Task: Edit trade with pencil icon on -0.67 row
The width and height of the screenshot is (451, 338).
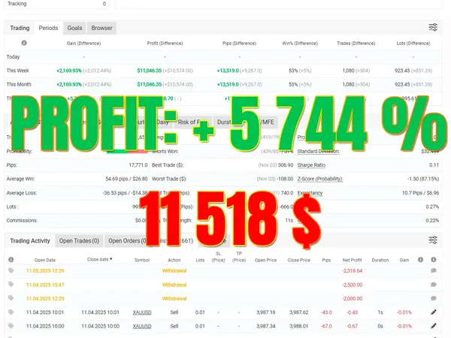Action: coord(434,326)
